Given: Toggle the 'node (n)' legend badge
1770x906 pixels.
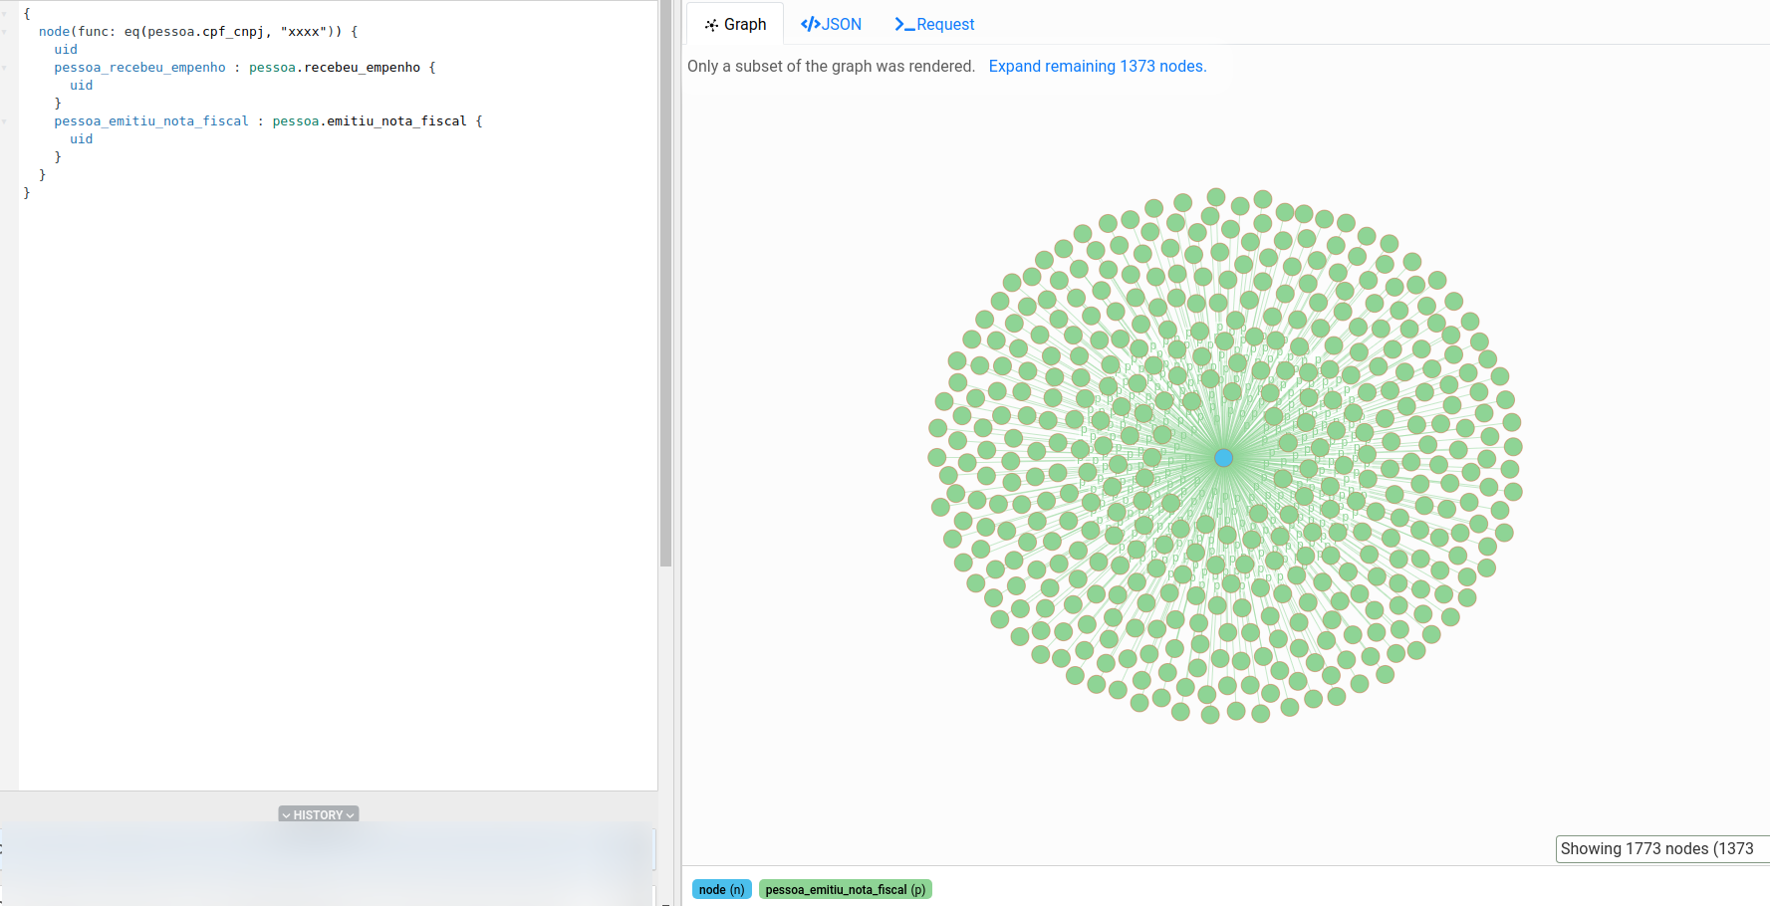Looking at the screenshot, I should (x=721, y=889).
